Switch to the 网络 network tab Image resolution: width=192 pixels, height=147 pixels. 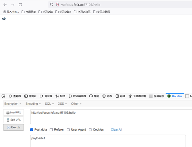[60, 96]
